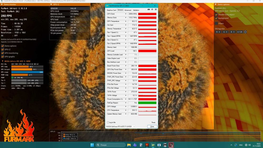The image size is (263, 148).
Task: Click the 101.1 % TDP value
Action: click(x=133, y=99)
